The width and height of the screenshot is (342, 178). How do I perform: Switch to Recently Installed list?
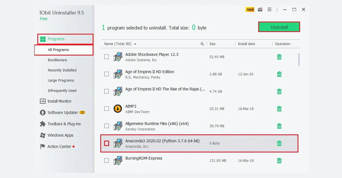[62, 70]
